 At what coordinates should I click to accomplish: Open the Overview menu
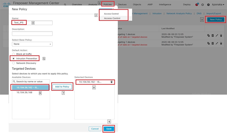coord(77,5)
